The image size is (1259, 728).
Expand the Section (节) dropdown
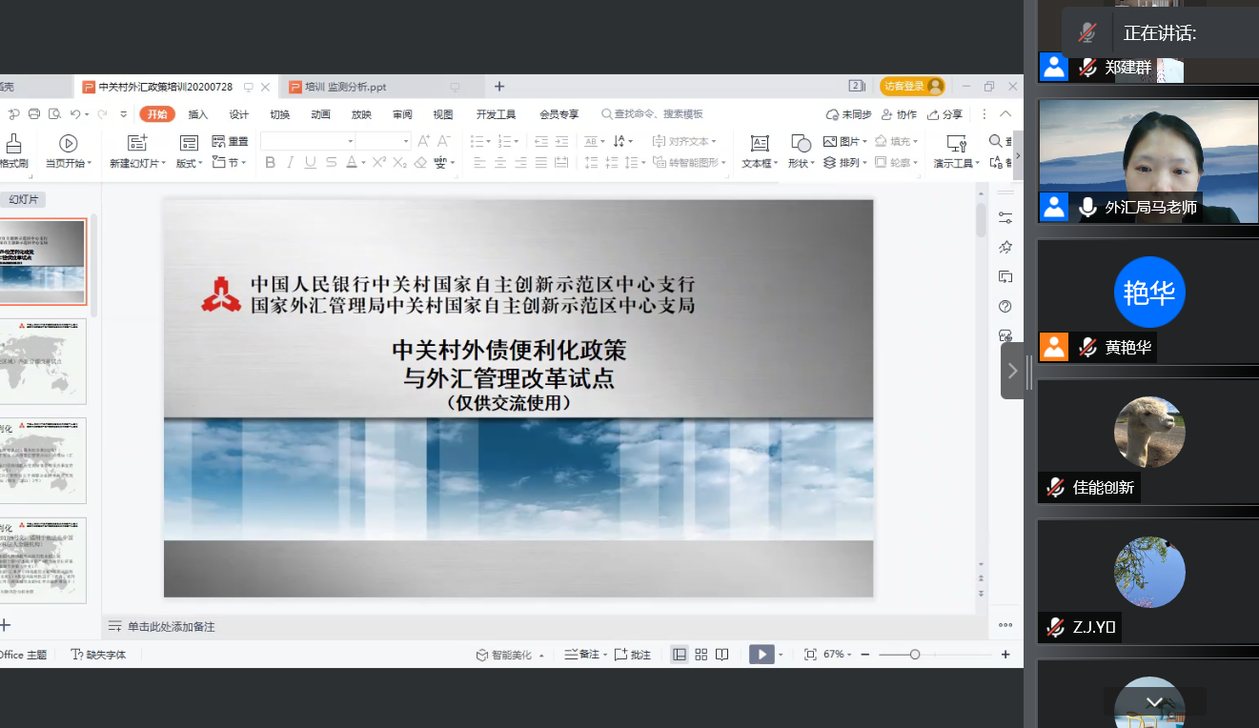(x=230, y=163)
